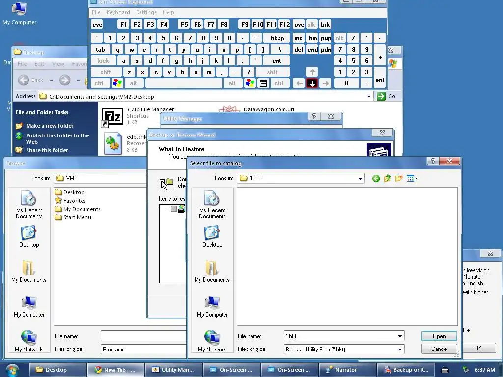Expand Files of type Backup Utility Files dropdown

click(x=400, y=349)
